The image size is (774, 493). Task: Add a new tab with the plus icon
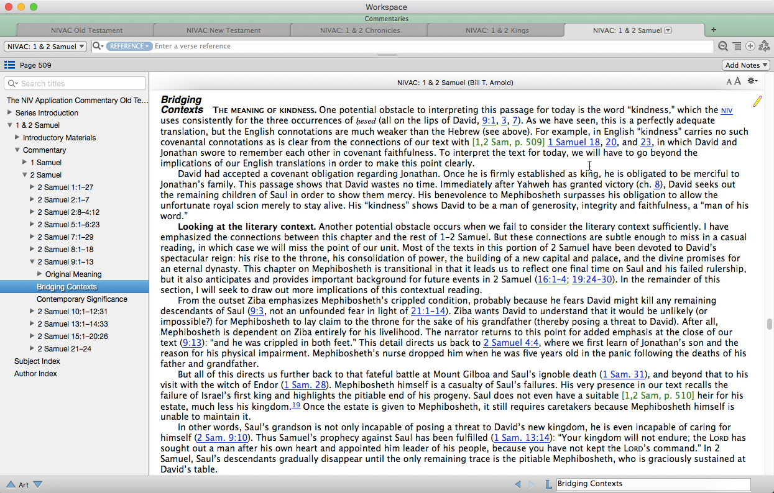[x=714, y=30]
